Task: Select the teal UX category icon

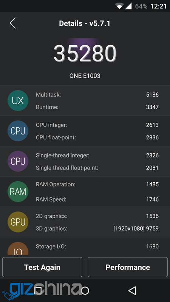Action: [x=18, y=100]
